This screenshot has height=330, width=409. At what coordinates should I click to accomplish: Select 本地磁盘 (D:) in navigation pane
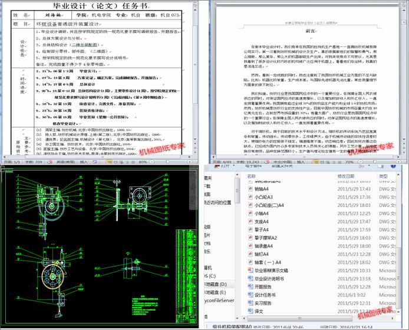point(216,284)
